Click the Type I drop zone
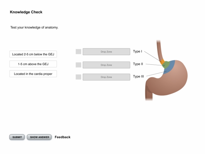This screenshot has width=205, height=154. pyautogui.click(x=106, y=52)
